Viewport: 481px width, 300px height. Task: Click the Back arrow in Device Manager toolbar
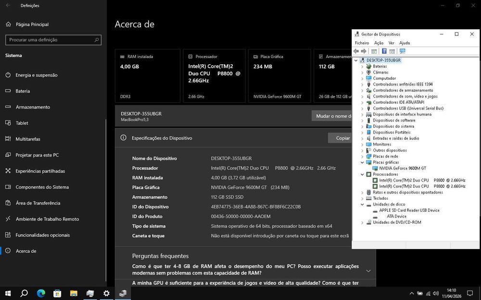point(356,51)
